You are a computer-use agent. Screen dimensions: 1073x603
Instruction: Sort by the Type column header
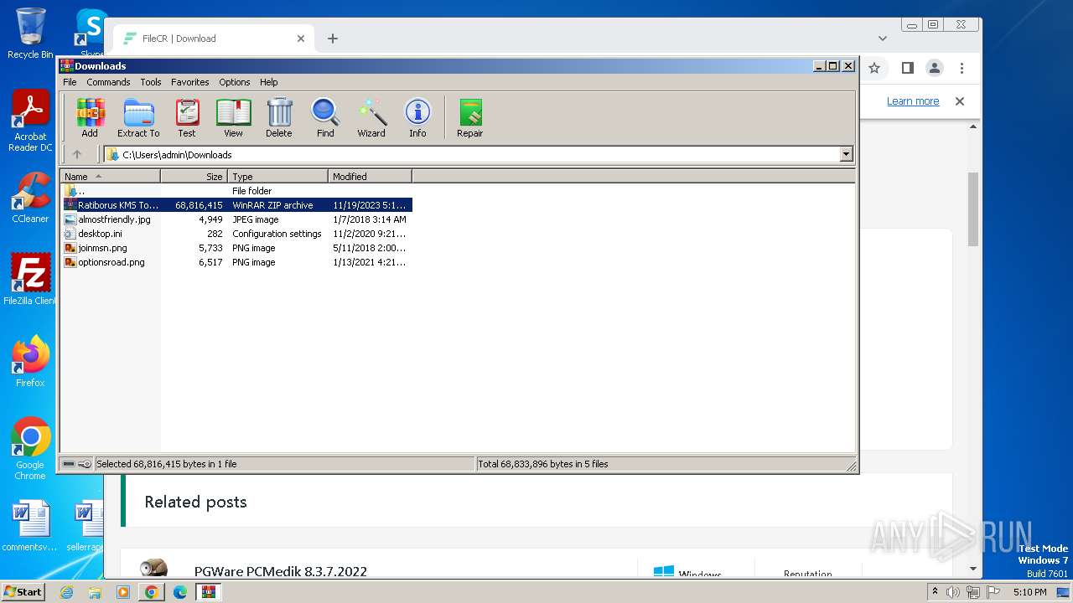277,176
